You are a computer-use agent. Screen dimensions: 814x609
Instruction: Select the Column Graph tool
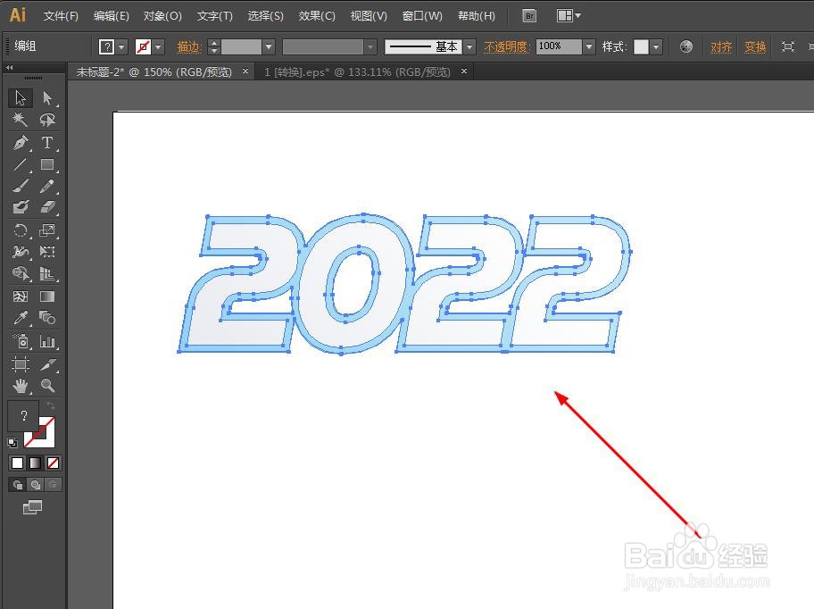coord(47,341)
